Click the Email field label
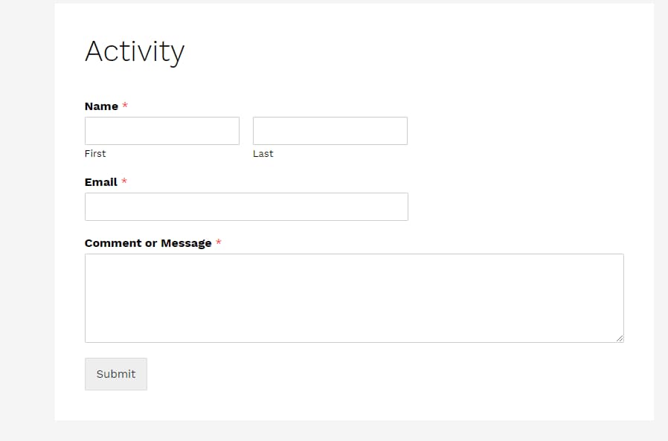 [x=100, y=181]
